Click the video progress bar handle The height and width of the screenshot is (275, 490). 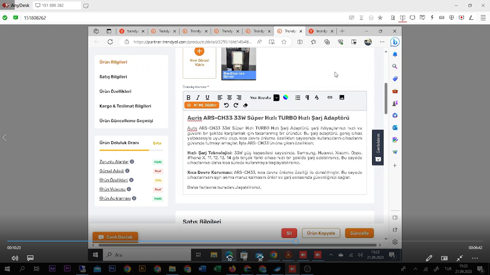coord(296,241)
